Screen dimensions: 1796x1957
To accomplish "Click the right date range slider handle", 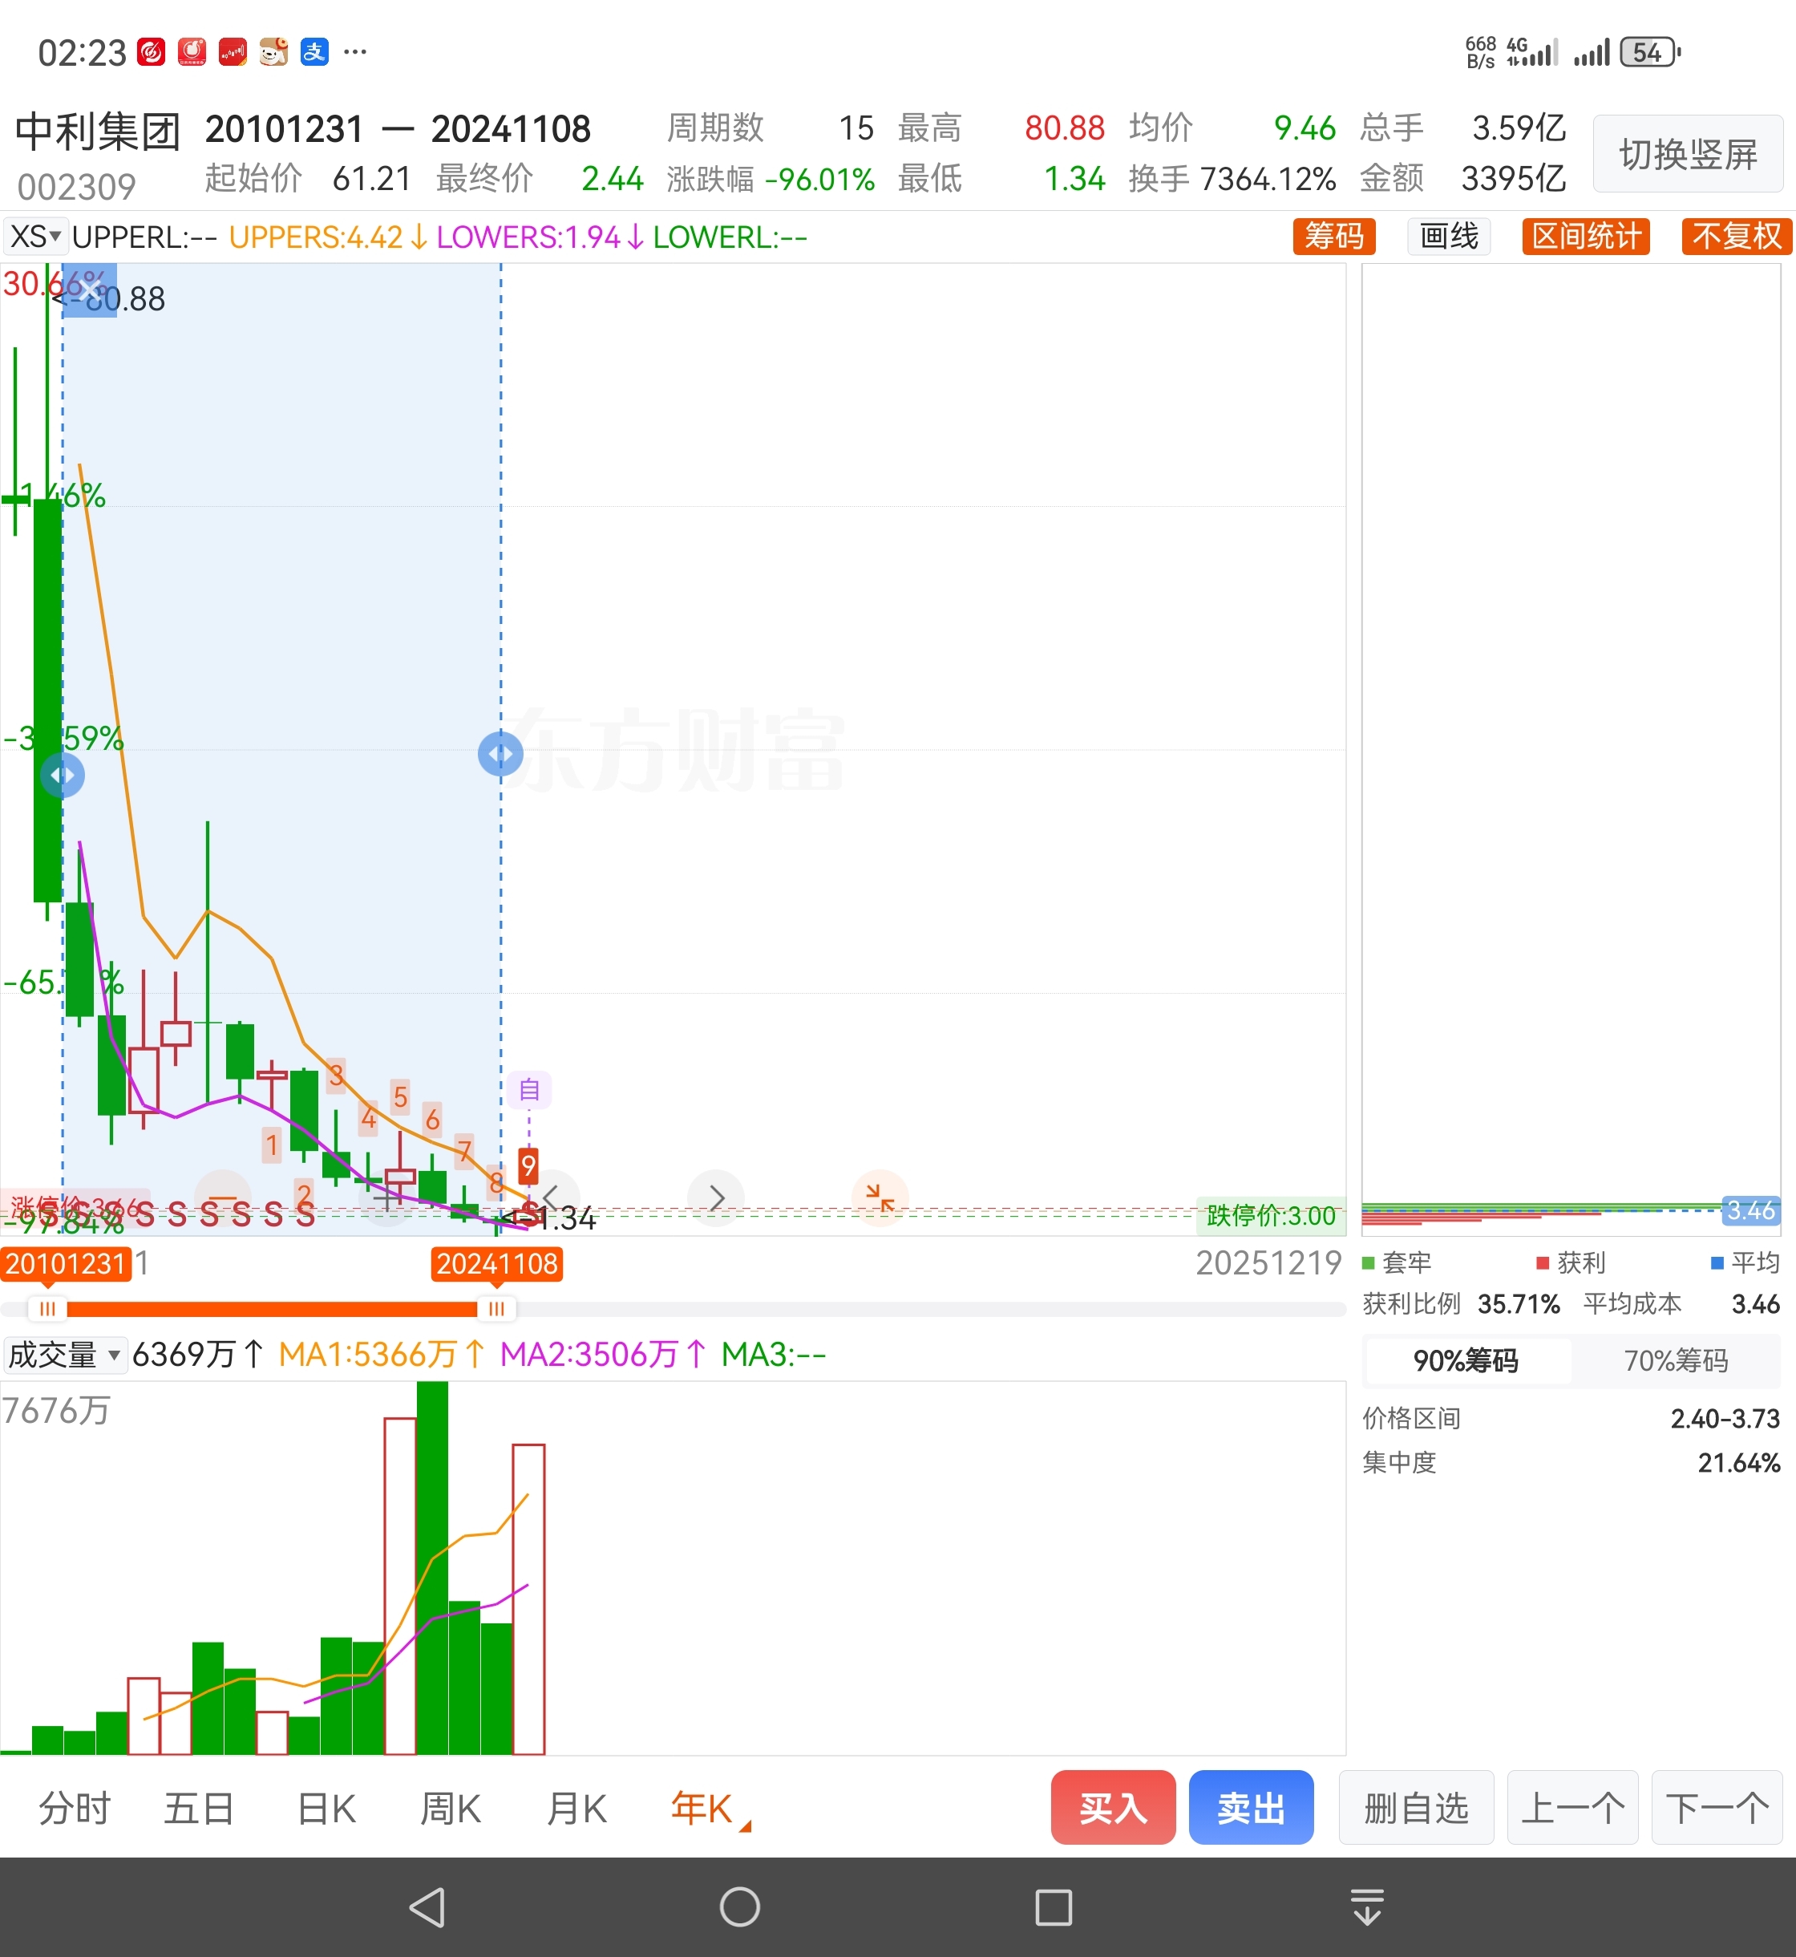I will point(496,1309).
